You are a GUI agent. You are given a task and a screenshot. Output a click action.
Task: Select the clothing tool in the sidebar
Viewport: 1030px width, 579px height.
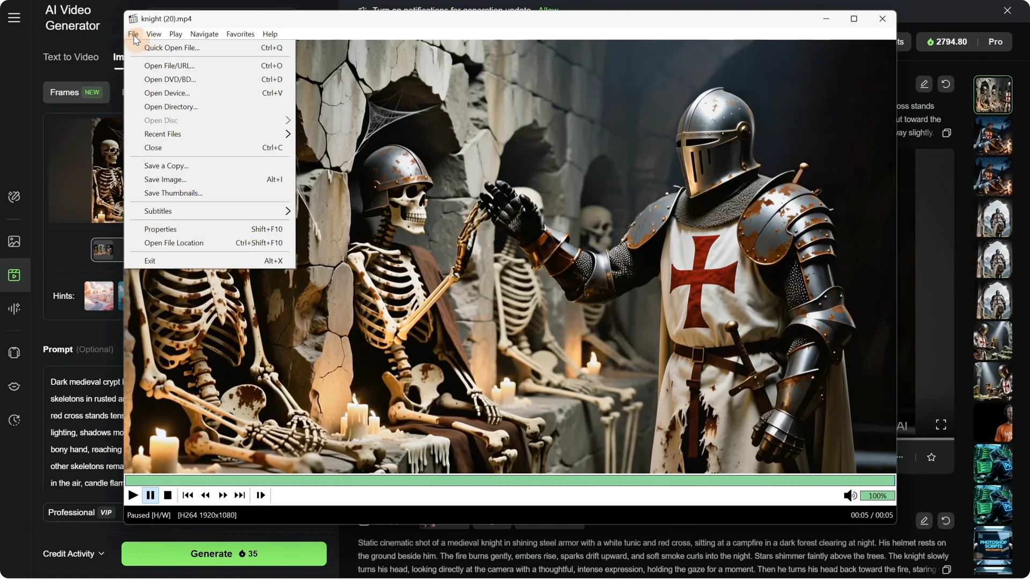coord(14,352)
